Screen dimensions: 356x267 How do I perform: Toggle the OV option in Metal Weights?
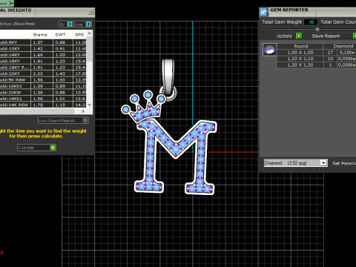[x=70, y=24]
